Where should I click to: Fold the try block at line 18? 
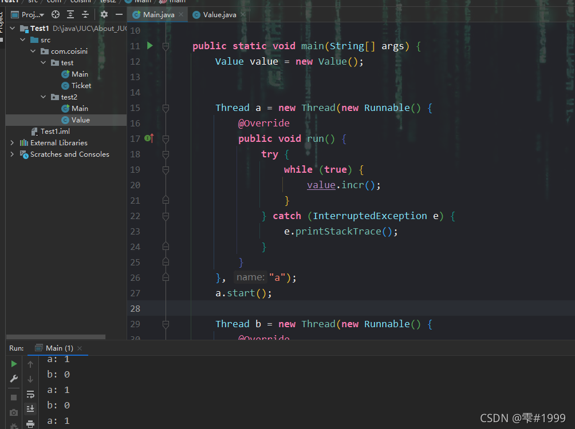pyautogui.click(x=166, y=154)
